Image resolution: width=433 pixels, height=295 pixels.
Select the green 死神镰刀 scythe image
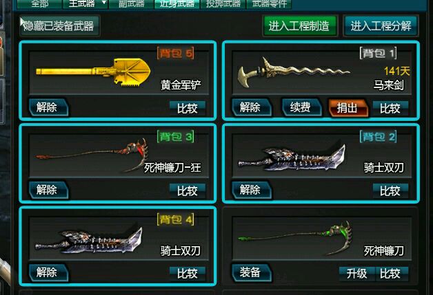(x=295, y=238)
